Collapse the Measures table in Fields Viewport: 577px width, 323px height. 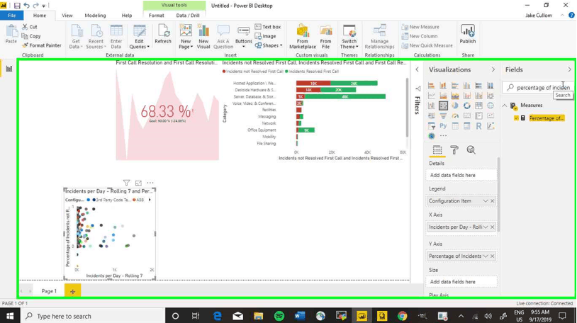pyautogui.click(x=505, y=106)
